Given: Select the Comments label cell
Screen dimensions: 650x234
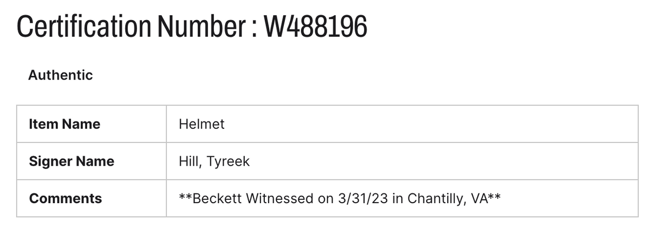Looking at the screenshot, I should point(92,198).
